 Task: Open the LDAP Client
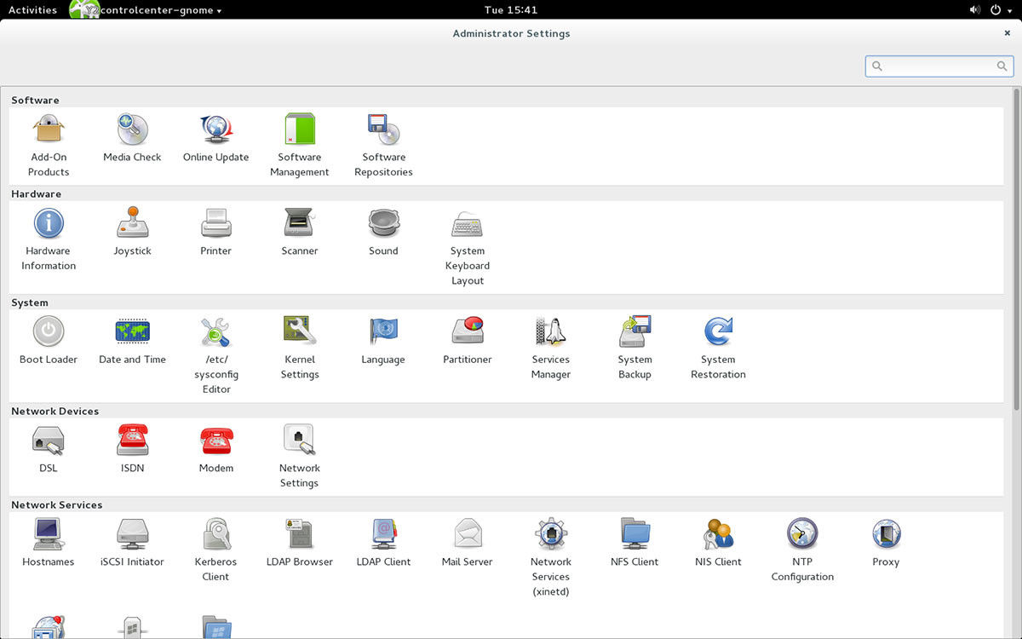pyautogui.click(x=383, y=543)
